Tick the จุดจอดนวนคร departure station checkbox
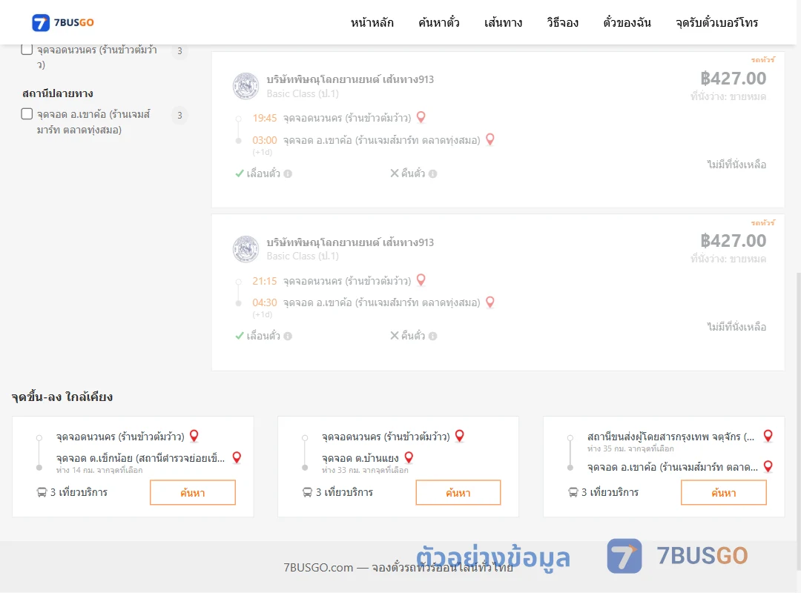 27,50
